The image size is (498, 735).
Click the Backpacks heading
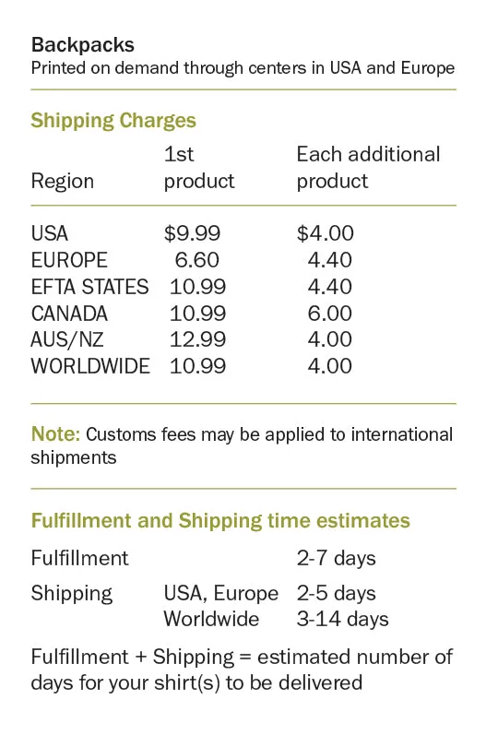(x=82, y=45)
